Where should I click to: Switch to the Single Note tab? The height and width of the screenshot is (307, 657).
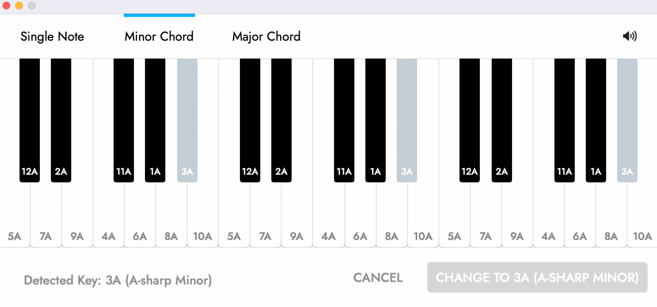pos(52,36)
